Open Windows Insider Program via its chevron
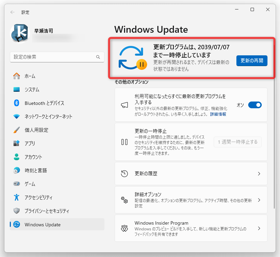Viewport: 280px width, 257px height. tap(259, 228)
